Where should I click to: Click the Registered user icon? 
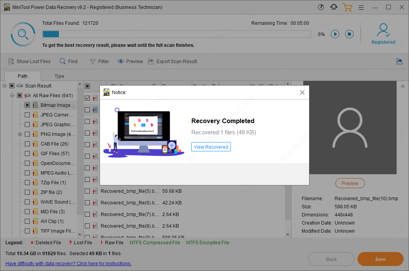pos(383,30)
